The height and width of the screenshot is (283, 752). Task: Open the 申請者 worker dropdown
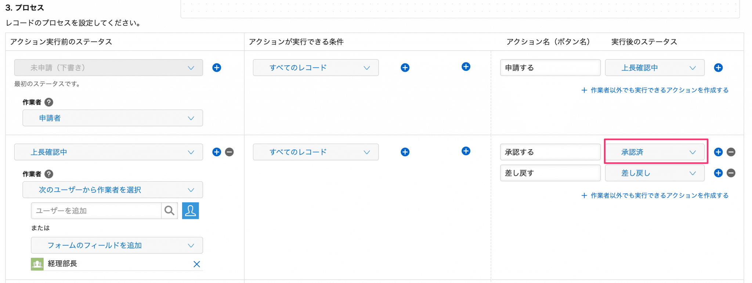[113, 118]
